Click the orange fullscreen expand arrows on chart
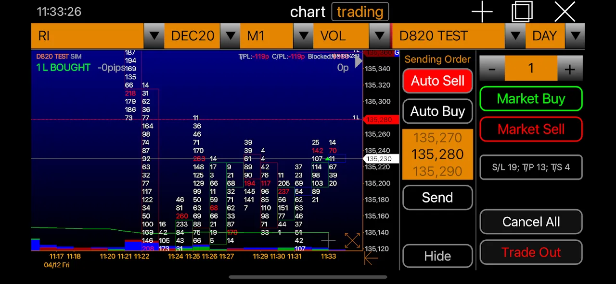 coord(352,240)
